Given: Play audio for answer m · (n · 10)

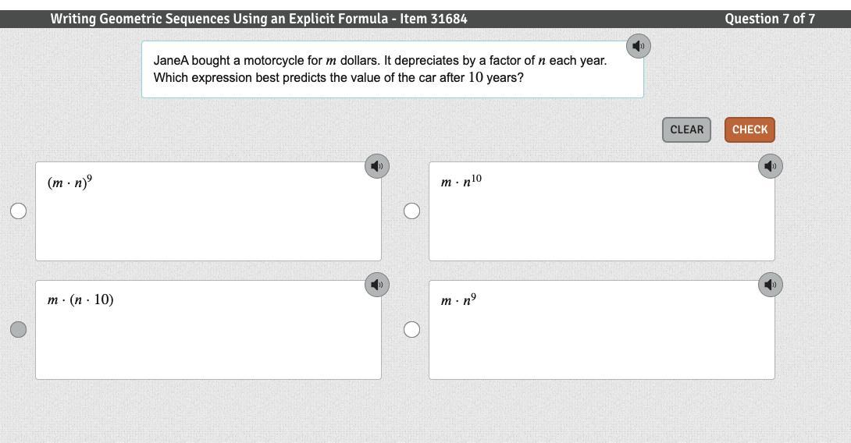Looking at the screenshot, I should pyautogui.click(x=377, y=285).
